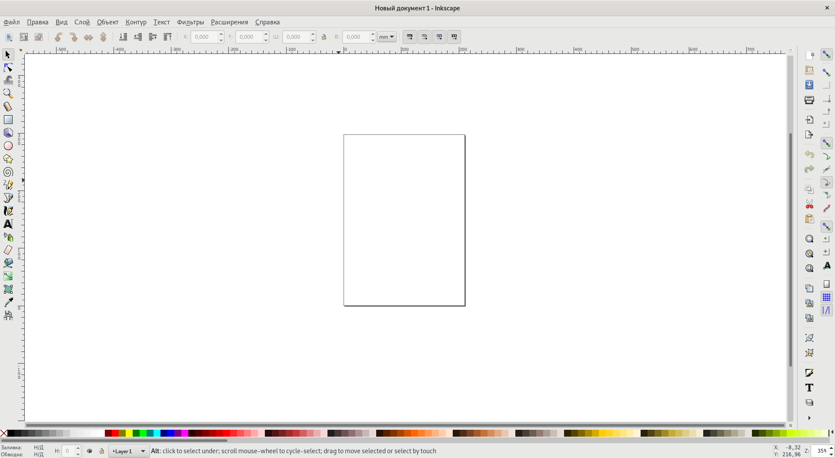Pick the red color swatch

115,433
